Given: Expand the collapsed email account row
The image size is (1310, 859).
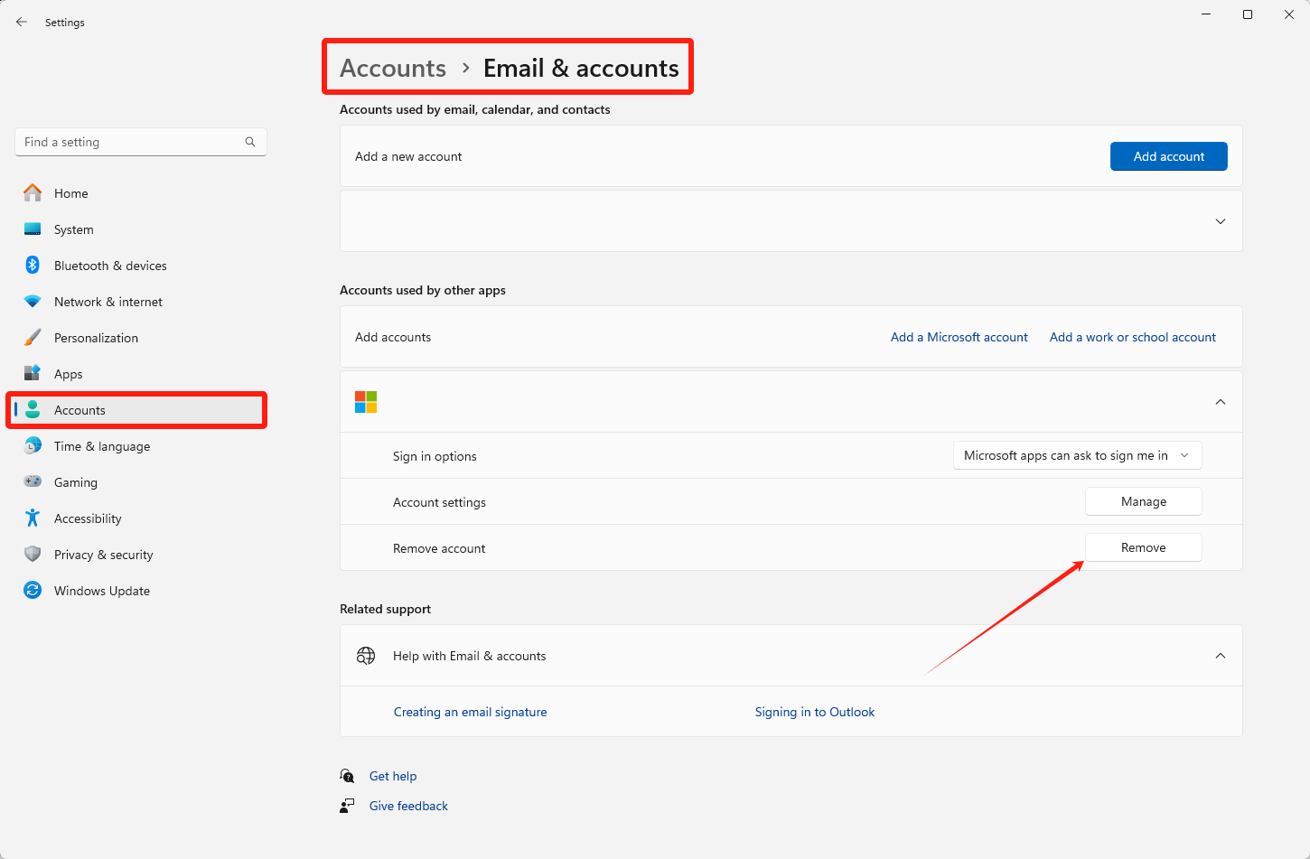Looking at the screenshot, I should pyautogui.click(x=1220, y=221).
